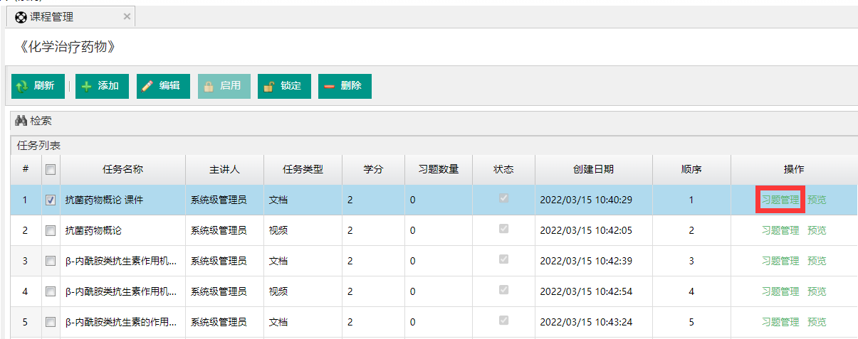
Task: Toggle the select-all checkbox in header
Action: (51, 170)
